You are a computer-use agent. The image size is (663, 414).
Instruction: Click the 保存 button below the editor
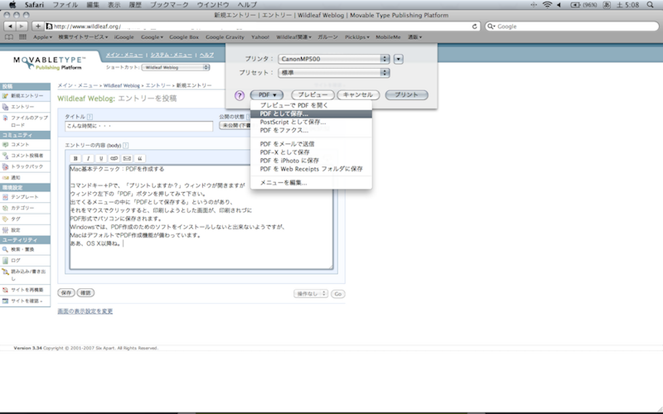(66, 293)
